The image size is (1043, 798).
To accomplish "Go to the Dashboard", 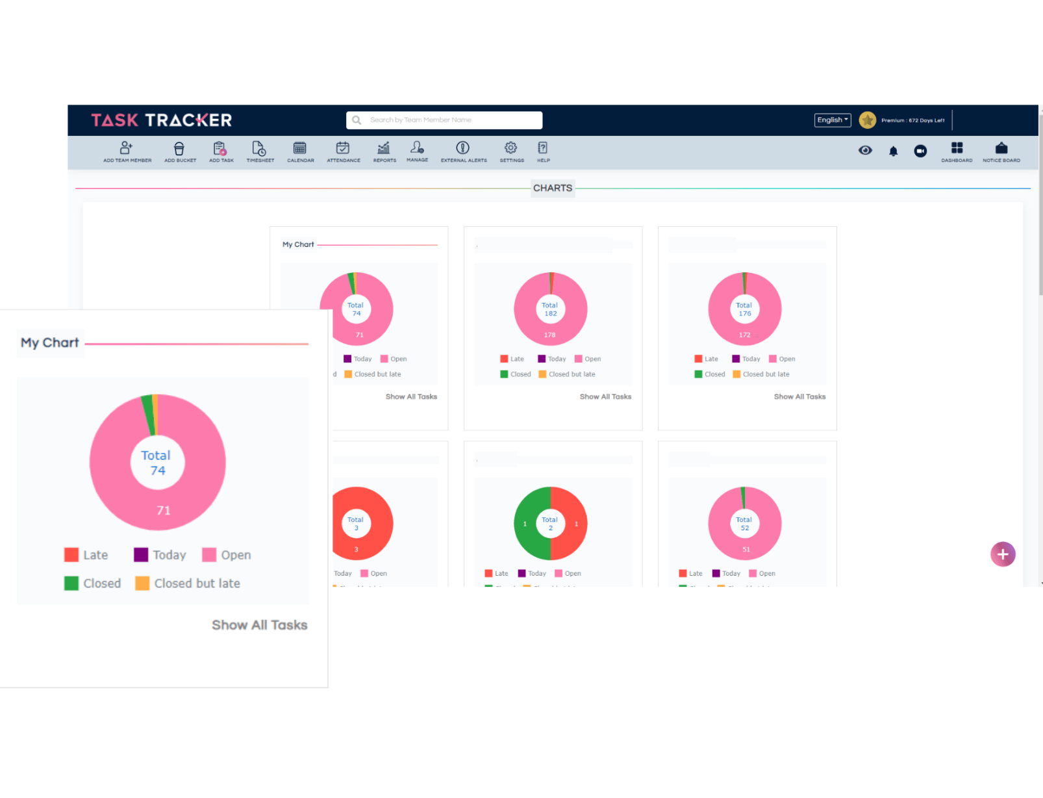I will point(957,152).
